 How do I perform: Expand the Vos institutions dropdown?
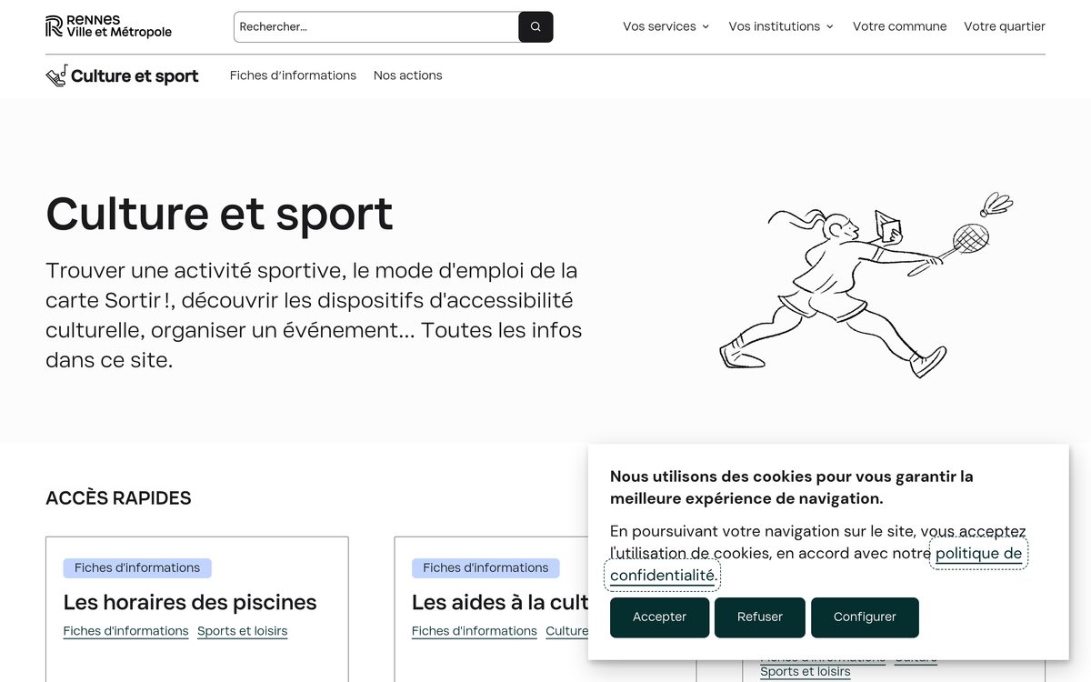pyautogui.click(x=781, y=26)
